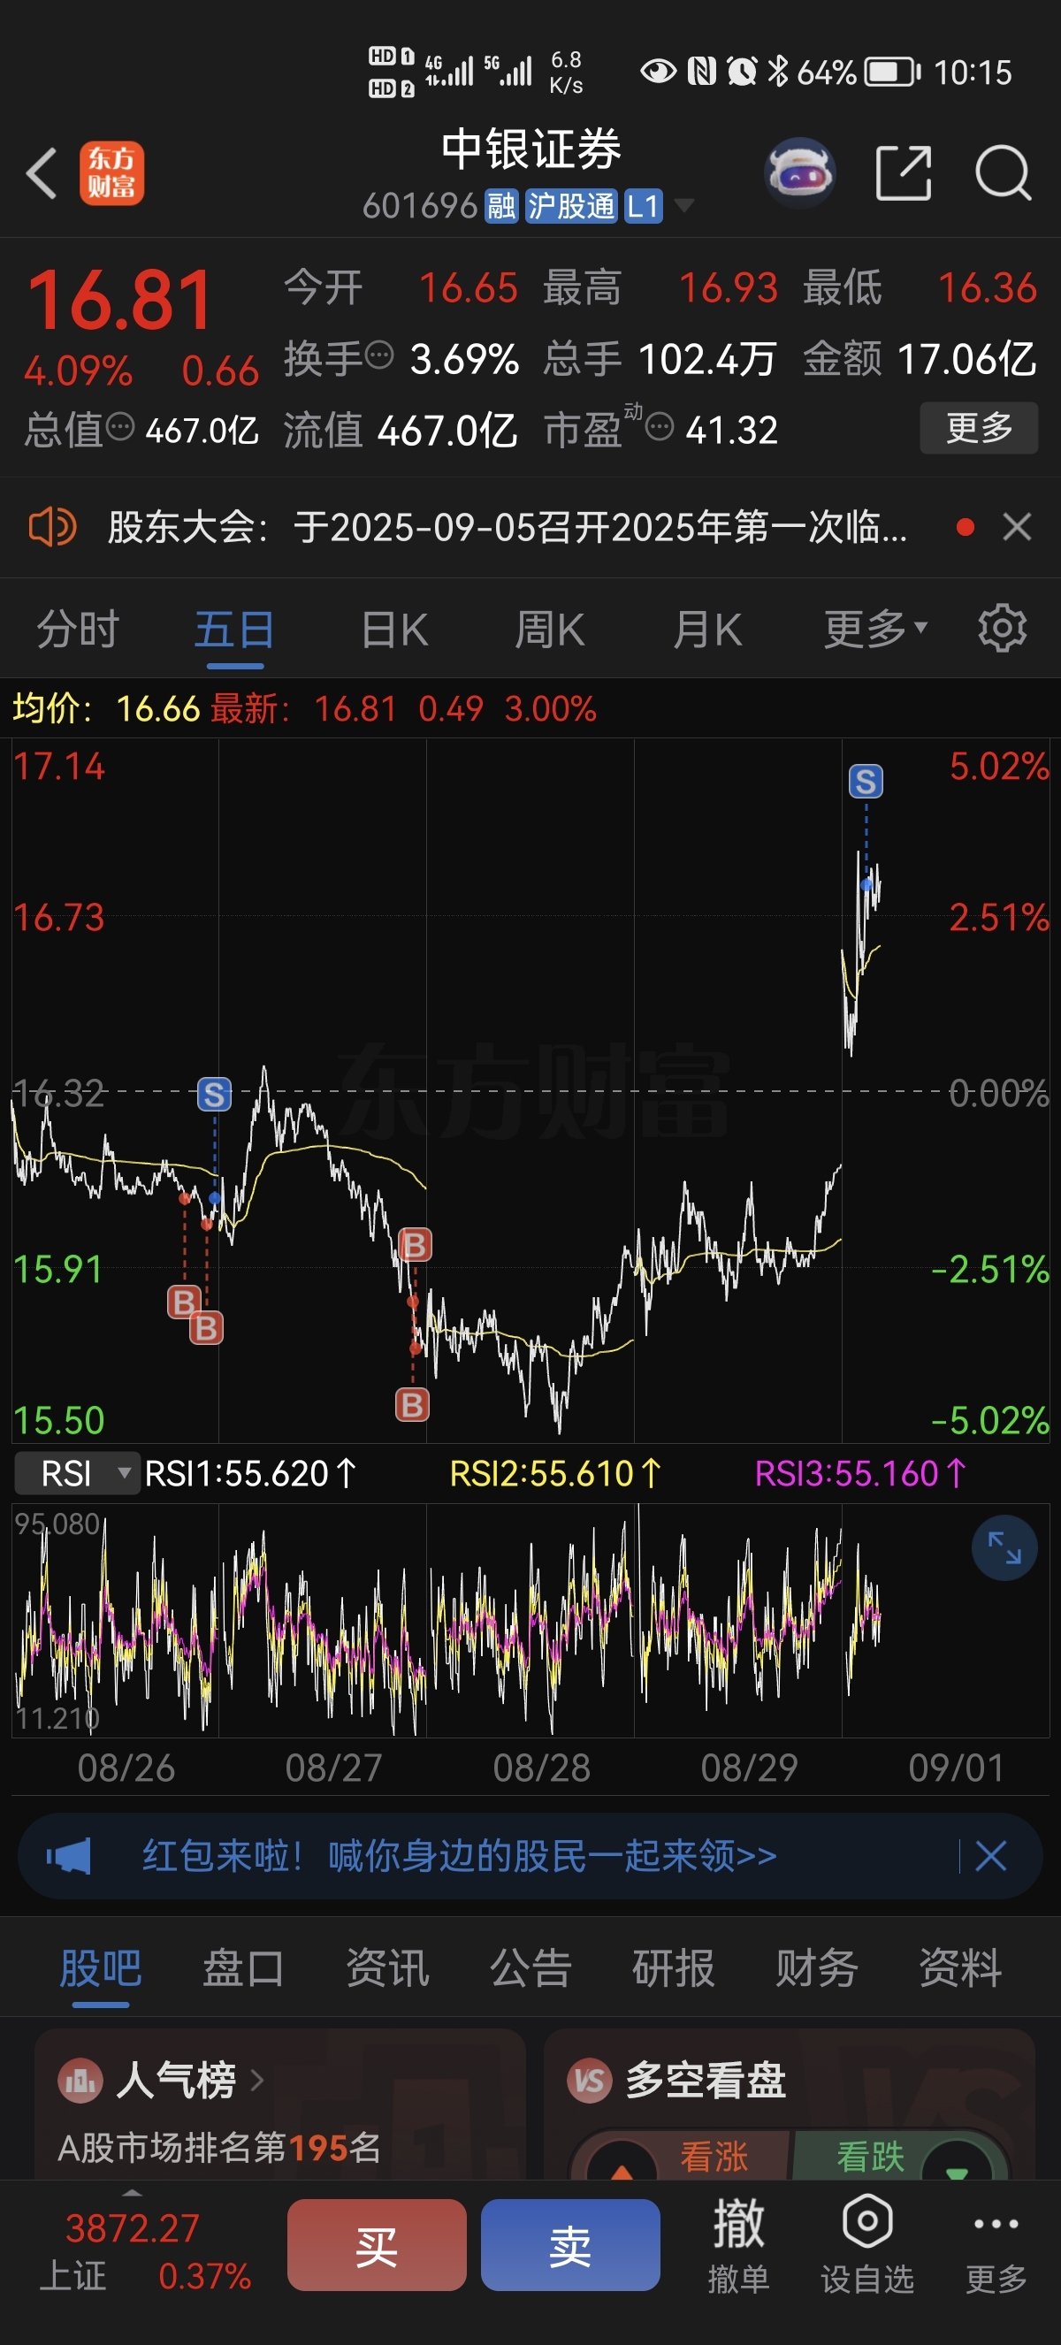1061x2345 pixels.
Task: Dismiss the shareholder meeting notice
Action: 1017,527
